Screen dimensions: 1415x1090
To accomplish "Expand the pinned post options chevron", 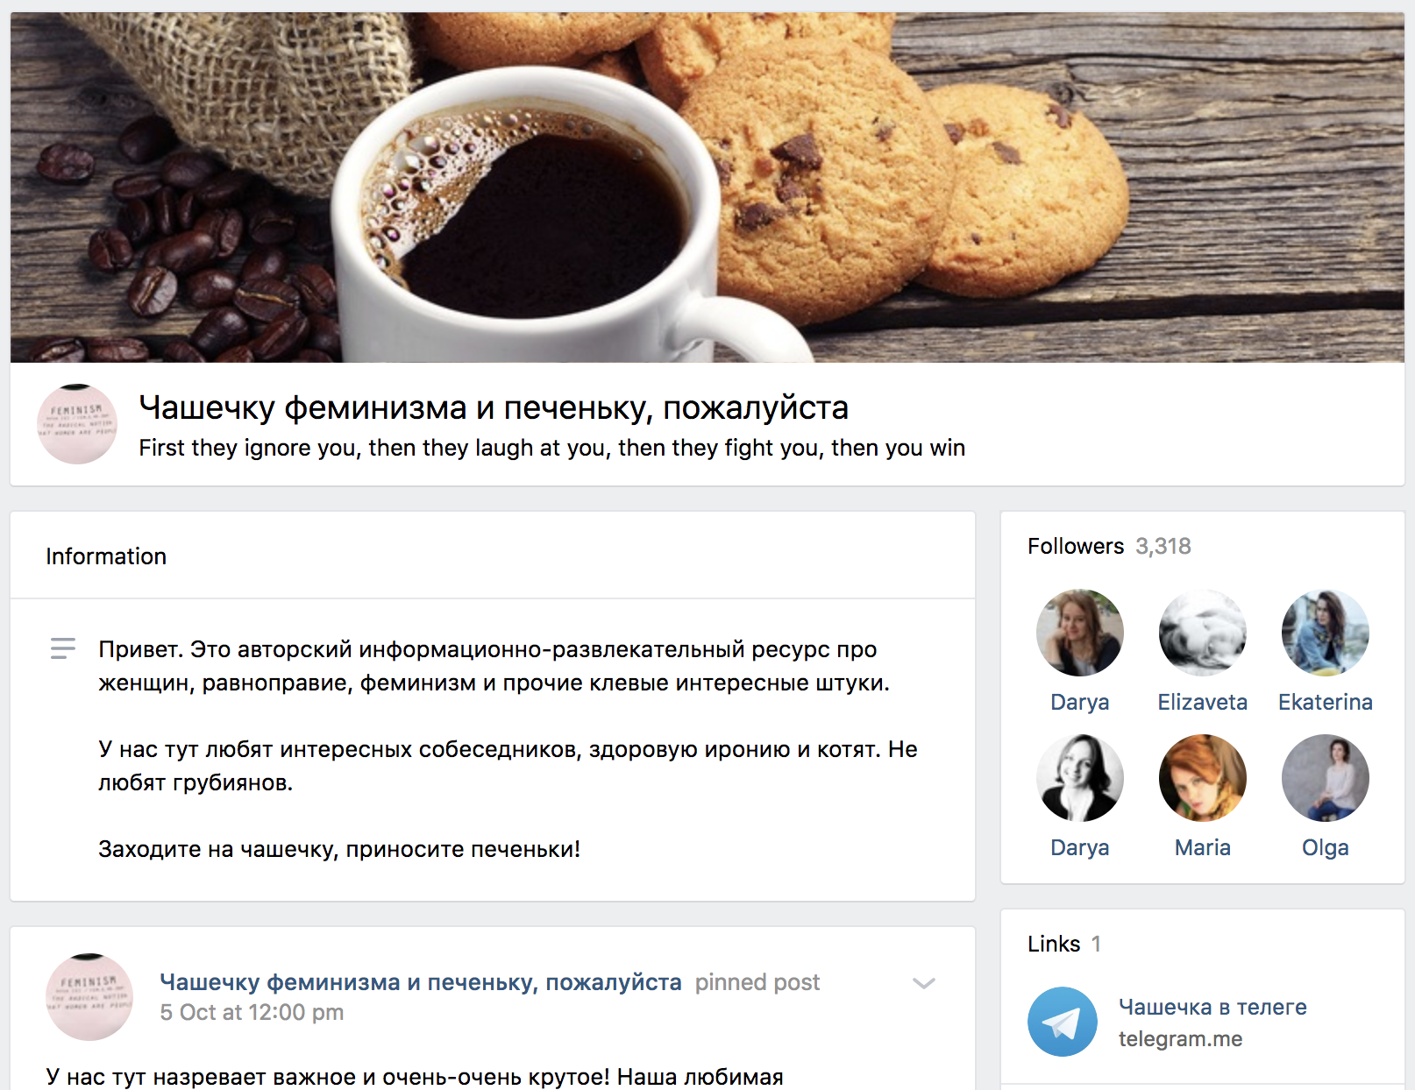I will tap(924, 983).
